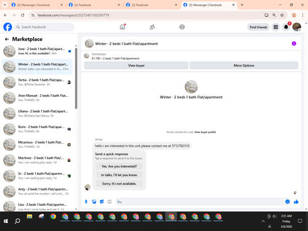
Task: Open the notifications bell
Action: coord(286,27)
